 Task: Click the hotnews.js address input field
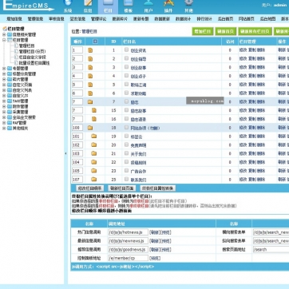(128, 232)
